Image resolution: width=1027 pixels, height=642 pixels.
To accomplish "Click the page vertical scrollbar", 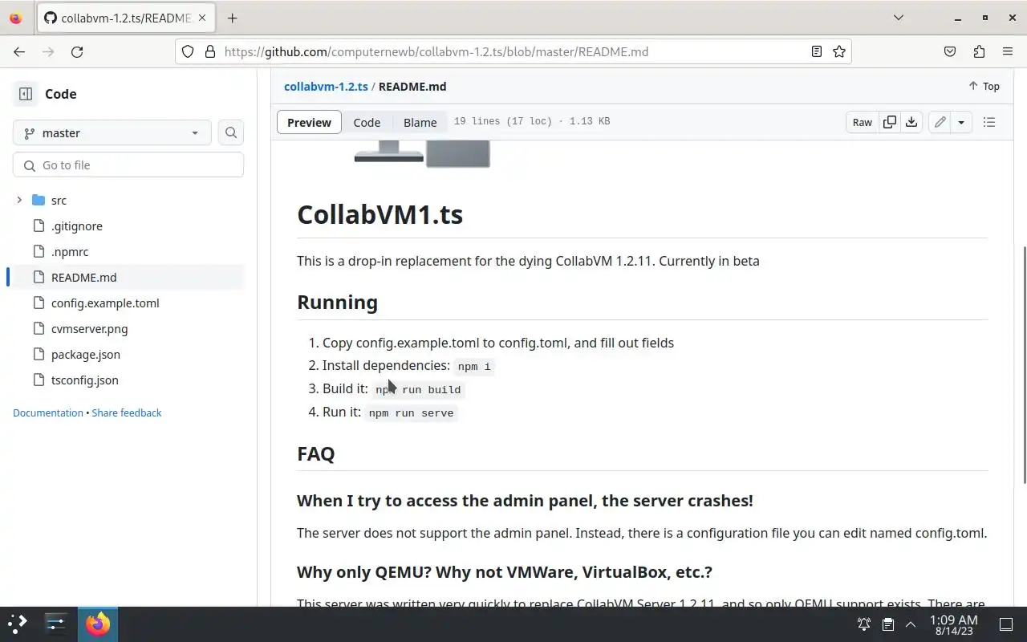I will pyautogui.click(x=1024, y=365).
